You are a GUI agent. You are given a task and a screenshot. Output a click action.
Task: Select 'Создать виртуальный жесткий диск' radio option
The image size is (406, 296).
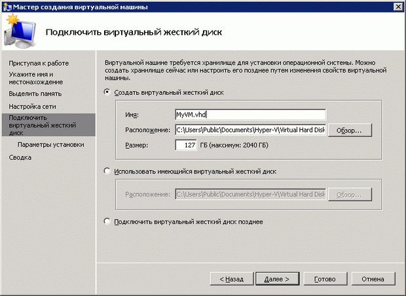[108, 92]
